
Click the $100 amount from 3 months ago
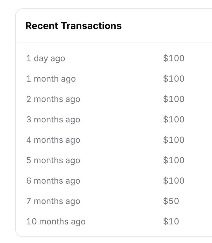coord(174,119)
